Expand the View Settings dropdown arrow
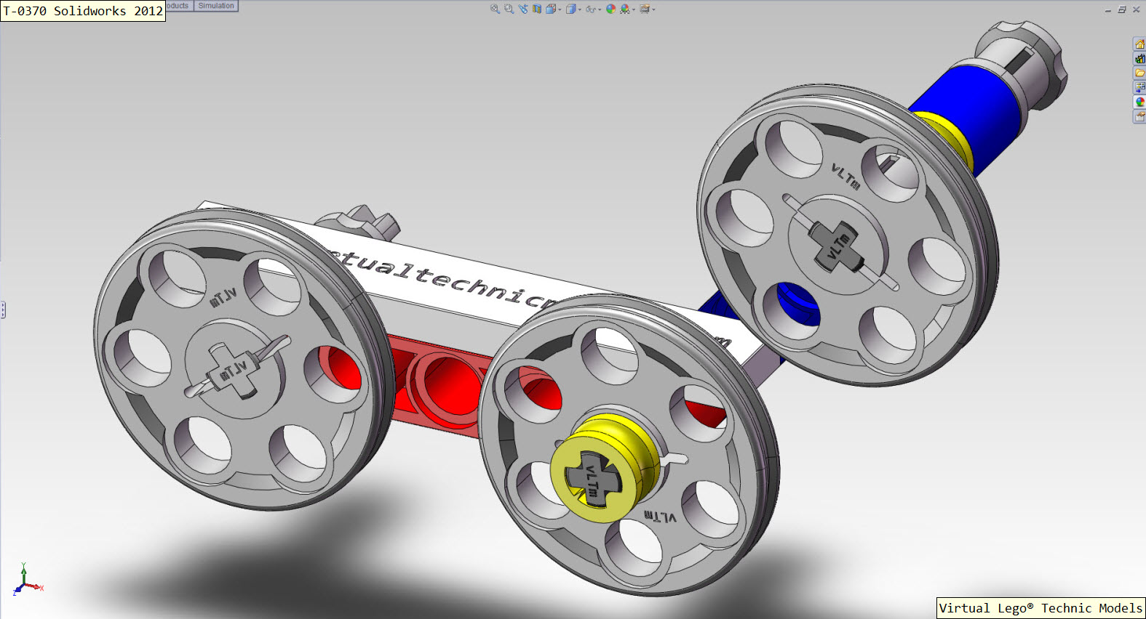This screenshot has width=1146, height=619. coord(653,9)
